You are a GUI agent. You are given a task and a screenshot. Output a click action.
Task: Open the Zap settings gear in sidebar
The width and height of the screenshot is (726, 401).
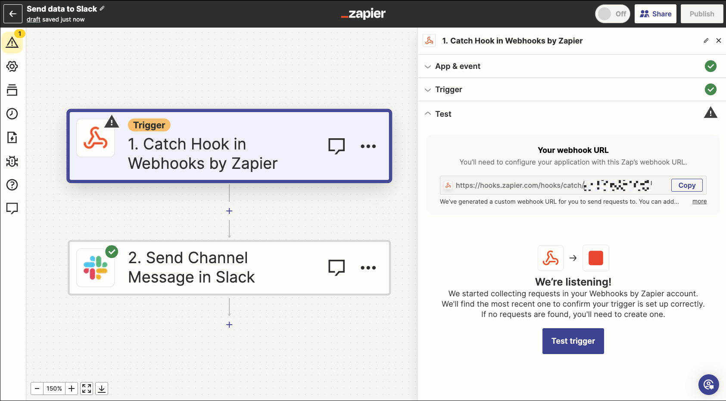coord(12,66)
